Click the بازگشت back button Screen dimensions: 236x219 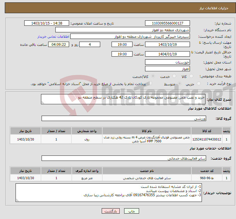[111, 211]
